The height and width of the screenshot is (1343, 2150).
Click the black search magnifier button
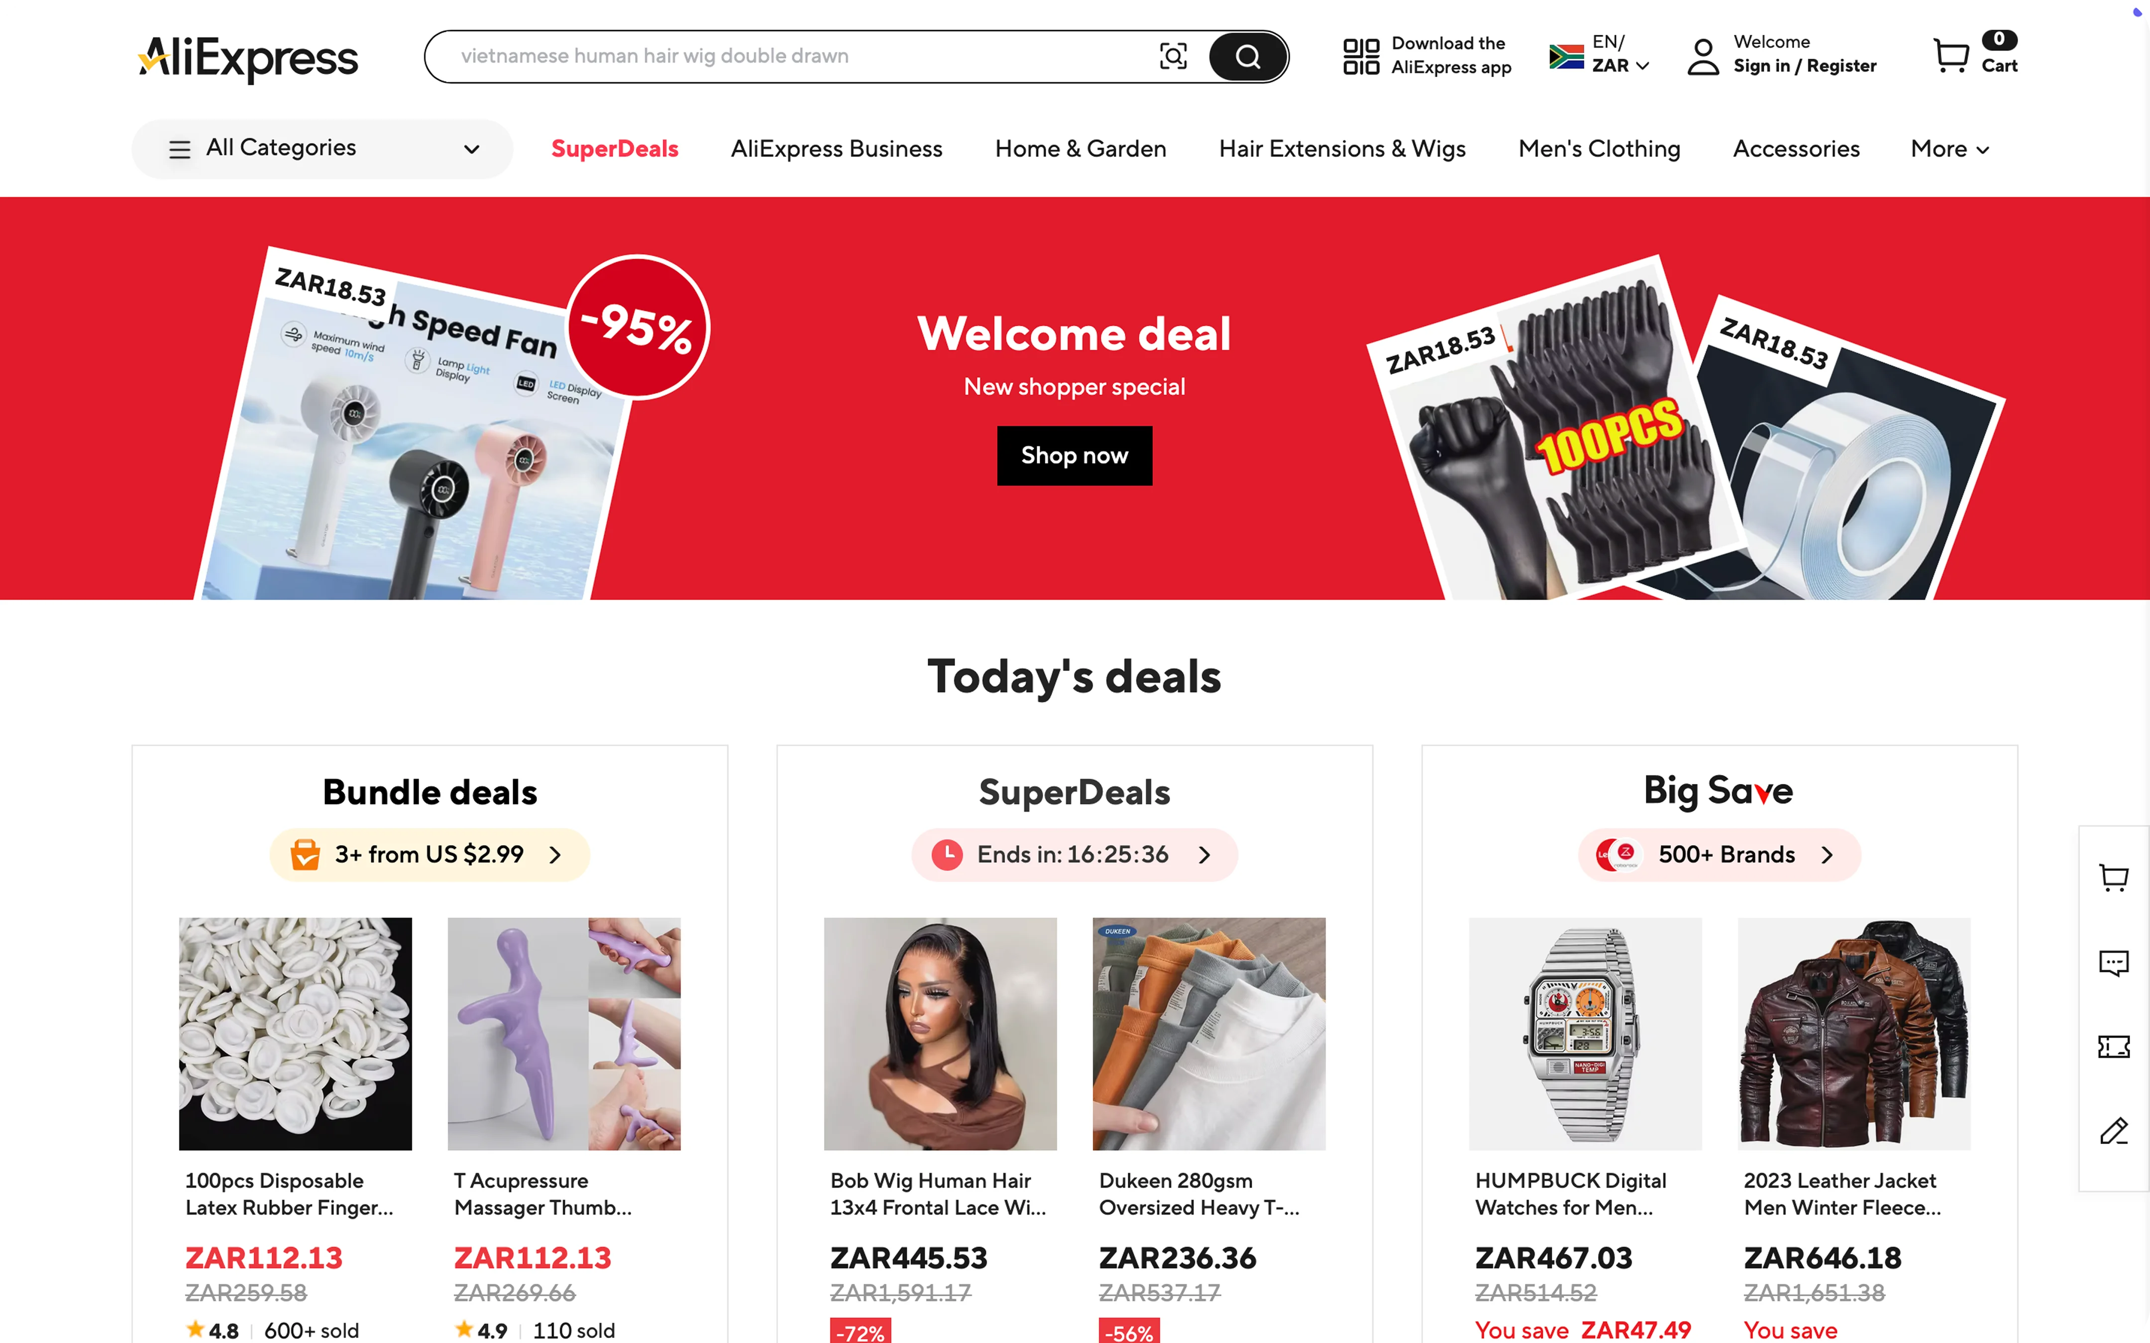(x=1247, y=56)
